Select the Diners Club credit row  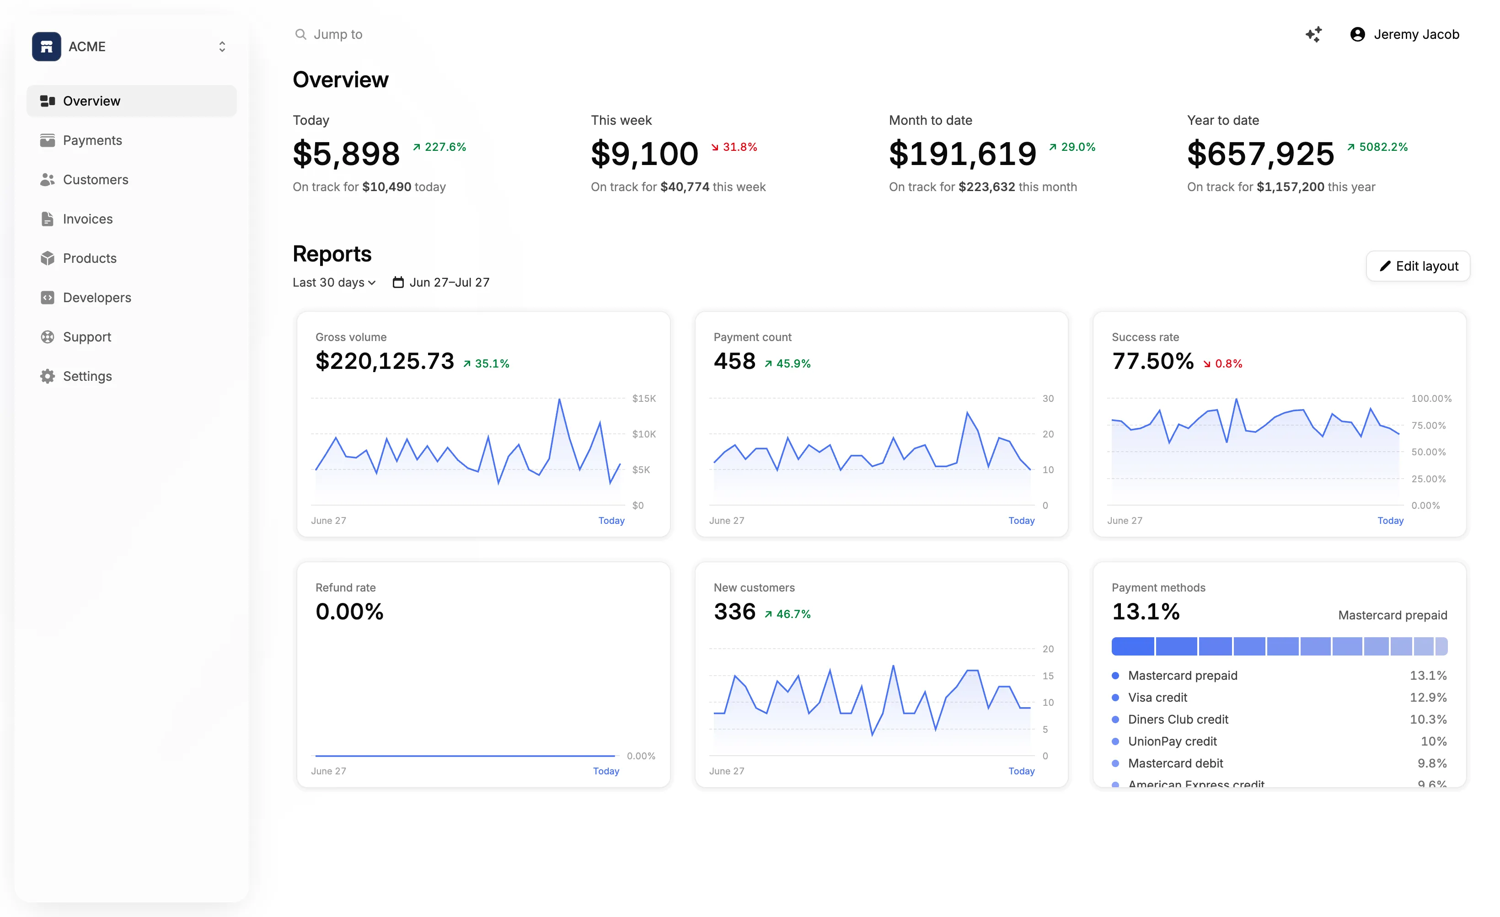click(x=1279, y=719)
